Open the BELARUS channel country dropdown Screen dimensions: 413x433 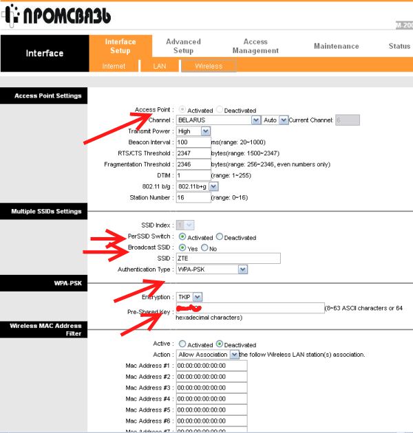pos(218,120)
